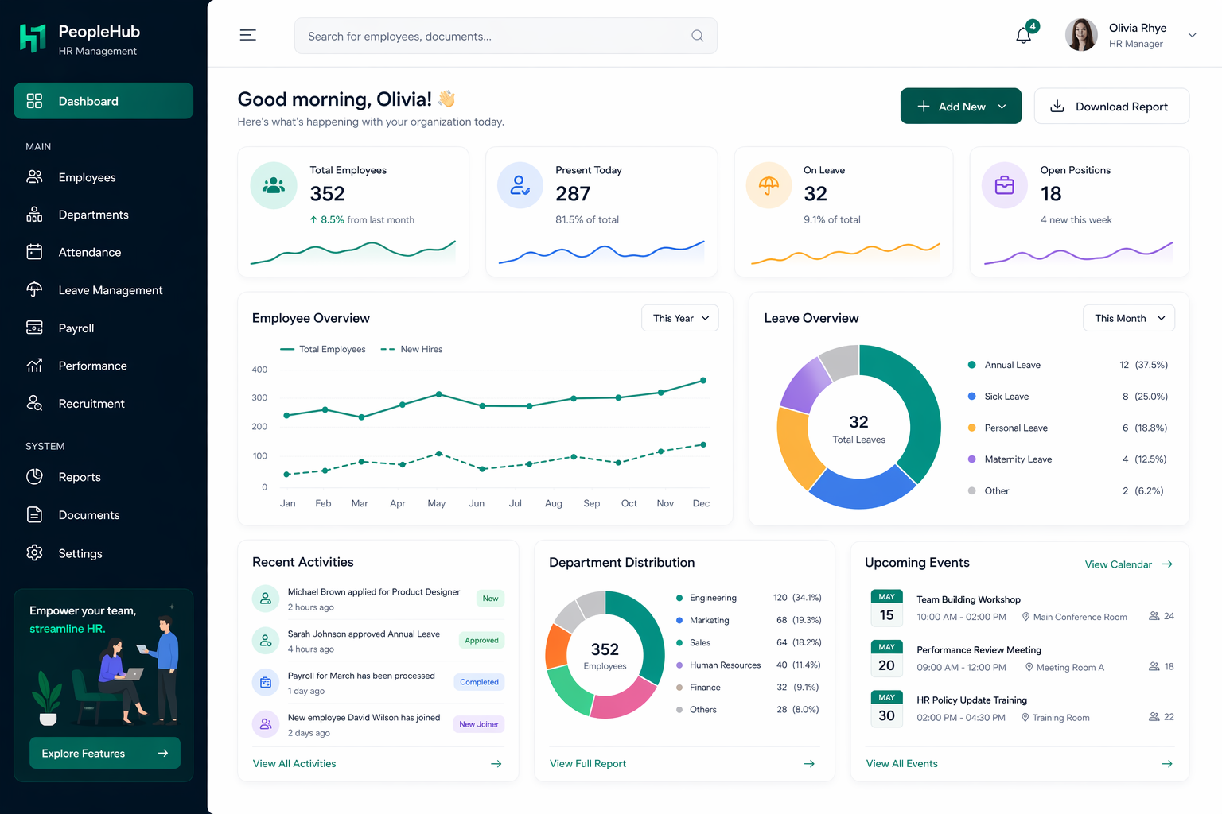Image resolution: width=1222 pixels, height=814 pixels.
Task: Open View All Events link
Action: [x=902, y=763]
